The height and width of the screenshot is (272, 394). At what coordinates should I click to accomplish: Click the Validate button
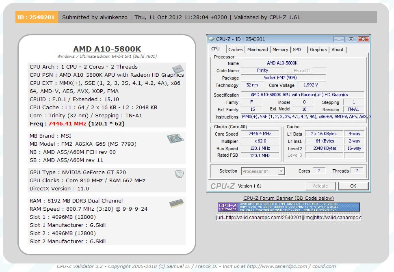[320, 186]
